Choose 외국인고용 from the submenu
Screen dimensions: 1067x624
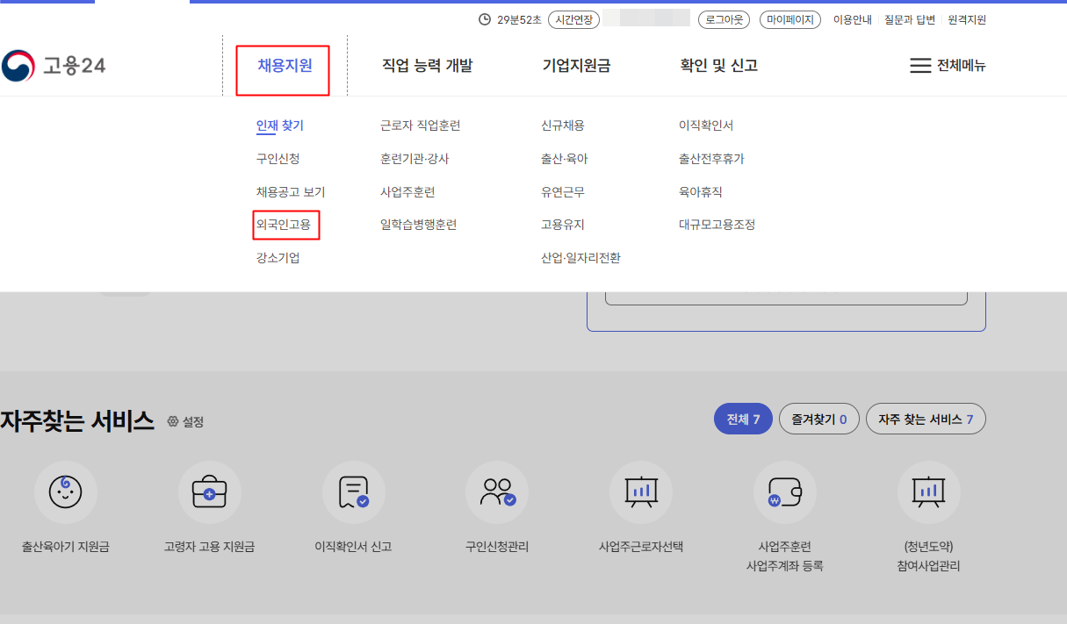pyautogui.click(x=284, y=225)
